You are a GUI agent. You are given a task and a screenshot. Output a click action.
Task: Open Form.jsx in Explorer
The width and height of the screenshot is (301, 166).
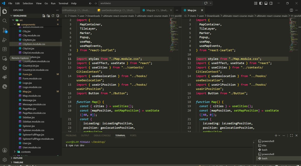27,74
